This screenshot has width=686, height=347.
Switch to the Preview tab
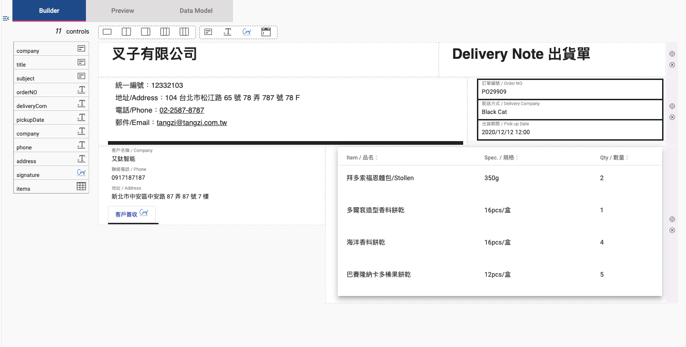(123, 11)
